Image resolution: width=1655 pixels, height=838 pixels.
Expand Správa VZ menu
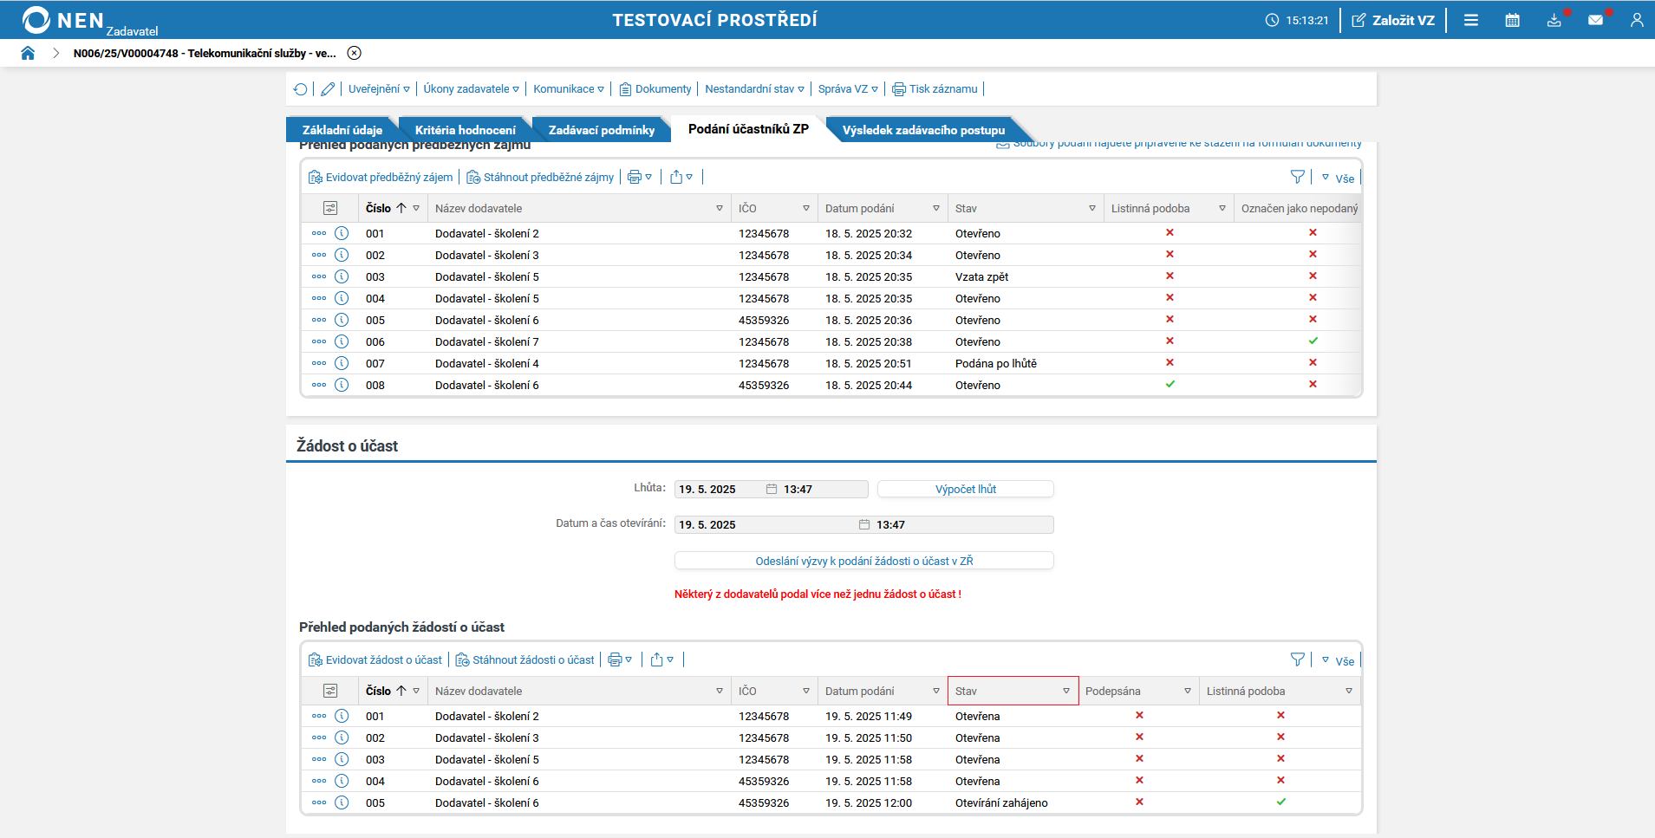click(x=848, y=89)
